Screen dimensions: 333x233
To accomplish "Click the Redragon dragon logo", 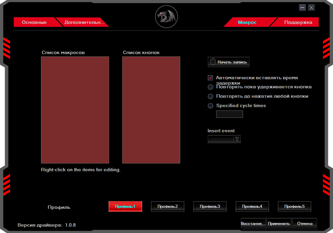I will click(166, 17).
